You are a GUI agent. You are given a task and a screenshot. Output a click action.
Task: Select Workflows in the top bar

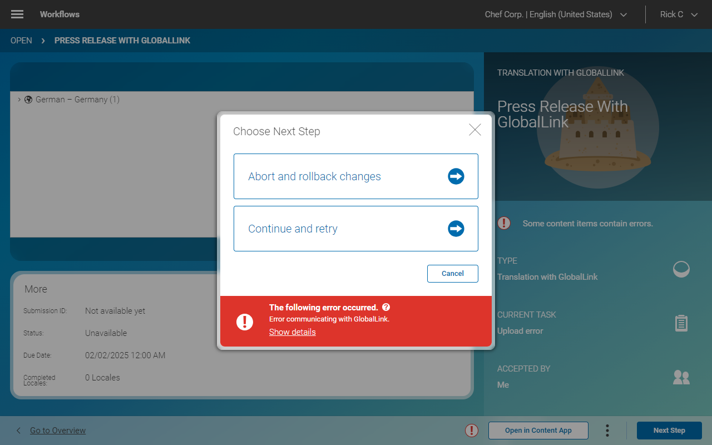point(60,14)
